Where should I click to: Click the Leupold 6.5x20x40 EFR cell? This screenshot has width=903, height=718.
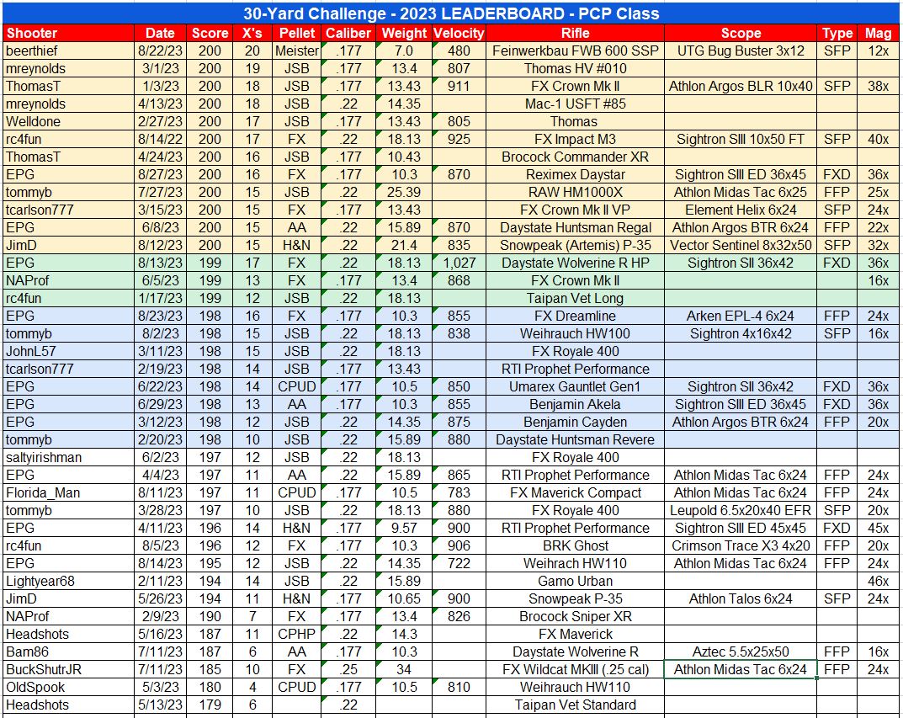click(741, 510)
